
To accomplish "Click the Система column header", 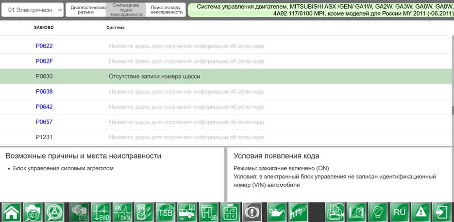I will pos(115,28).
